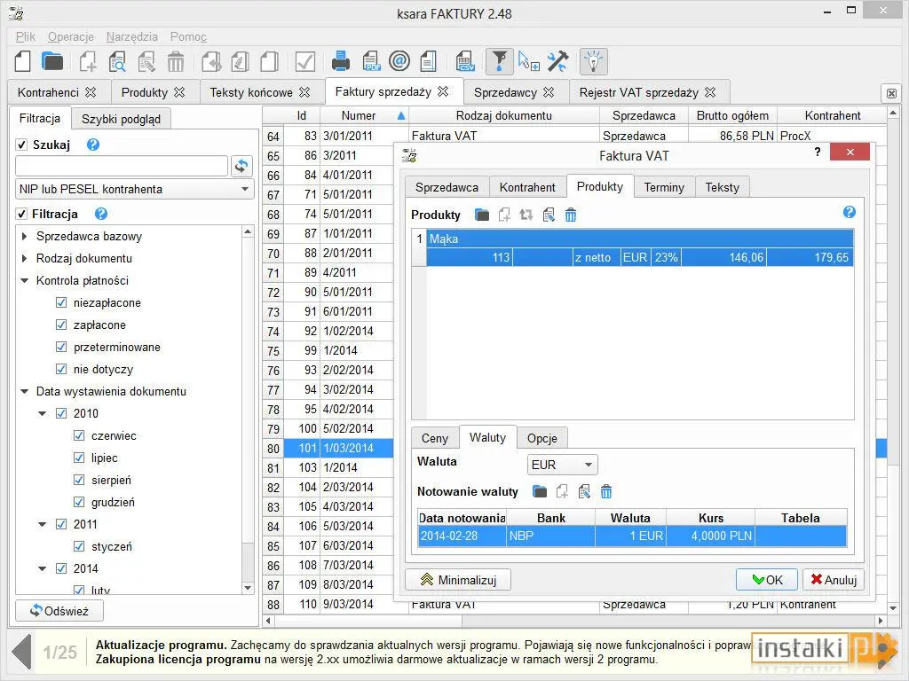909x681 pixels.
Task: Click the invoice table horizontal scrollbar
Action: point(574,620)
